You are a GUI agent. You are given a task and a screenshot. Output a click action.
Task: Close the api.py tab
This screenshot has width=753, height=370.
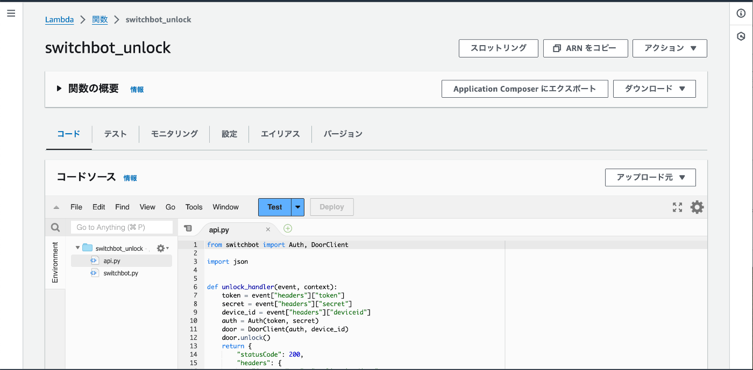click(x=268, y=229)
